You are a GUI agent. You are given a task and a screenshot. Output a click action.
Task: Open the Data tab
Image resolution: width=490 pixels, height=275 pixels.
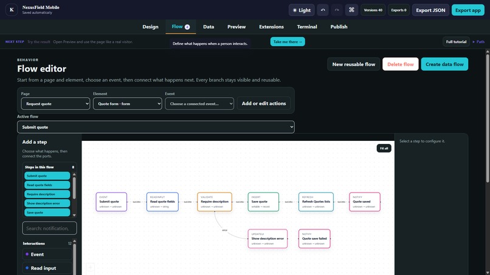209,27
